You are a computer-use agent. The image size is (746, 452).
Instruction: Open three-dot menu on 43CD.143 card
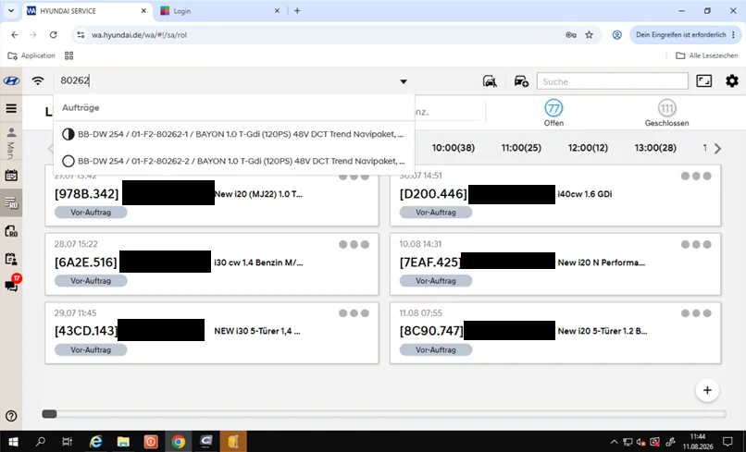click(354, 313)
